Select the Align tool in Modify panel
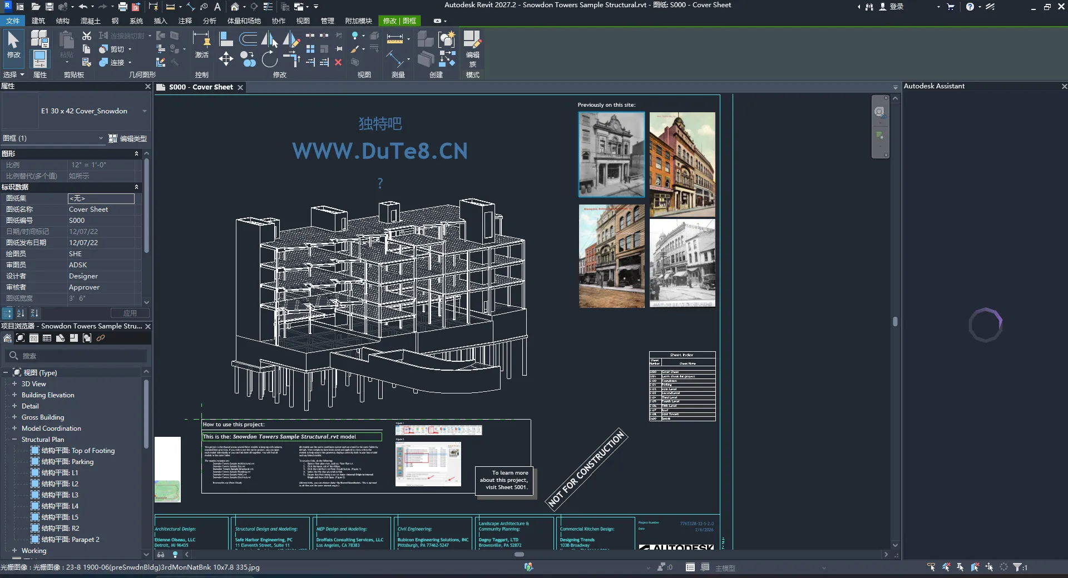The height and width of the screenshot is (578, 1068). pyautogui.click(x=226, y=39)
